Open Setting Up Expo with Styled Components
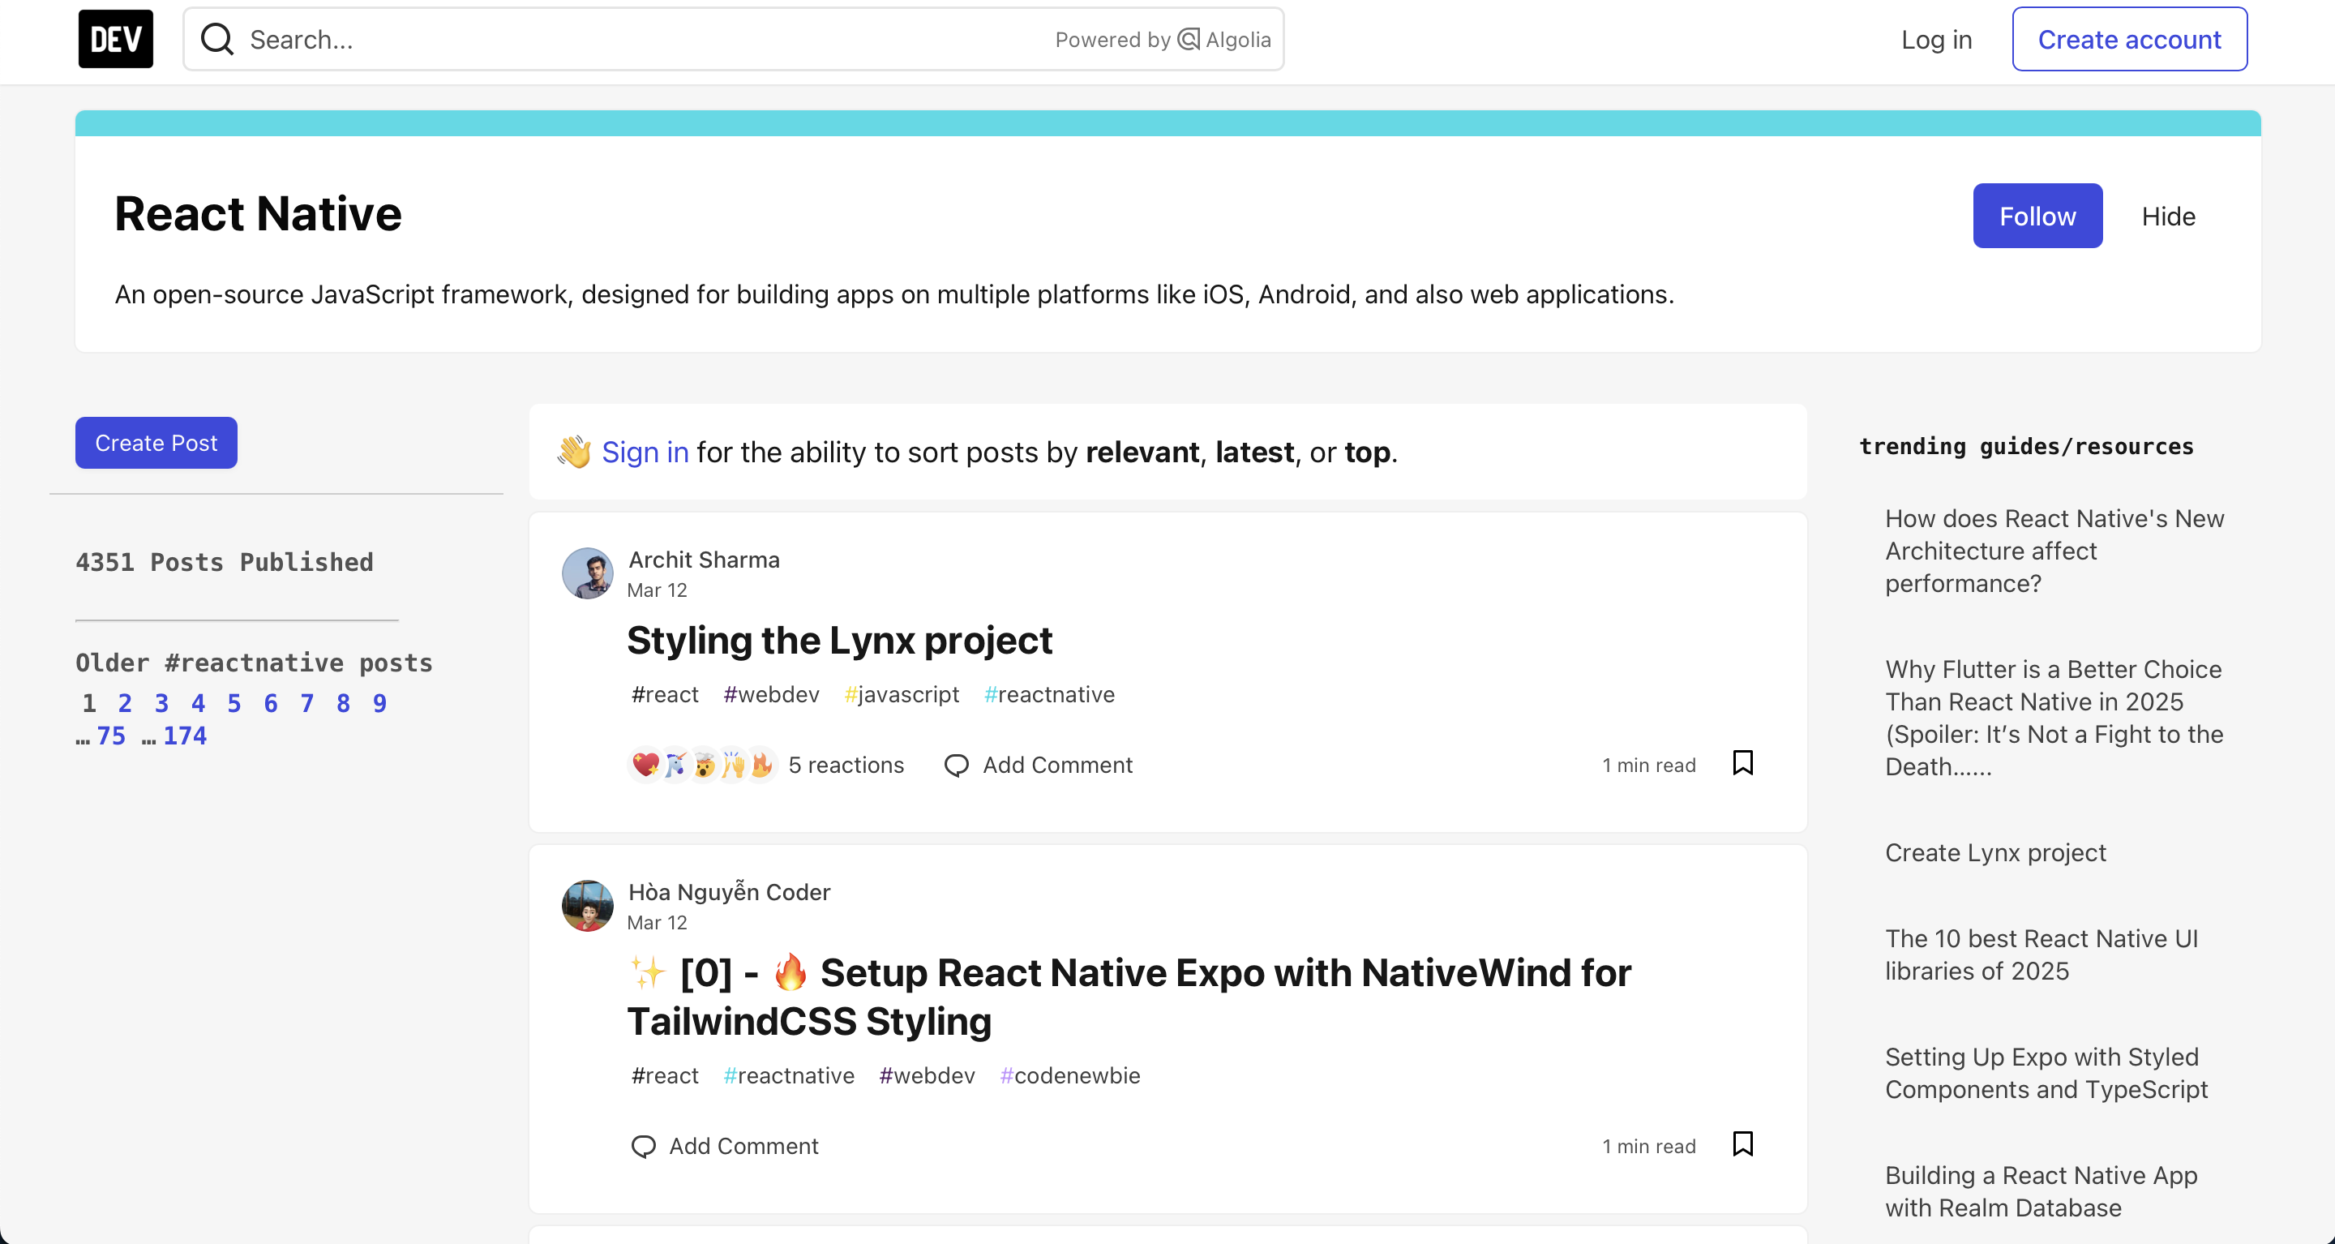The height and width of the screenshot is (1244, 2335). 2046,1074
